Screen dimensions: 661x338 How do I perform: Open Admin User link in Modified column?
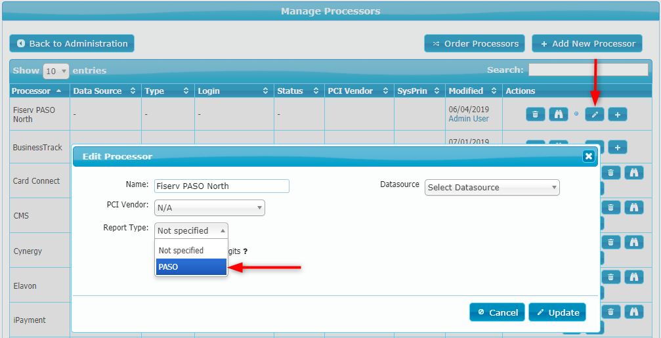[469, 119]
